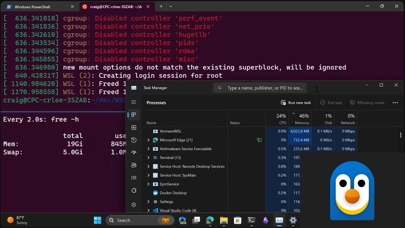Click the End task button
The image size is (405, 228).
pyautogui.click(x=331, y=103)
